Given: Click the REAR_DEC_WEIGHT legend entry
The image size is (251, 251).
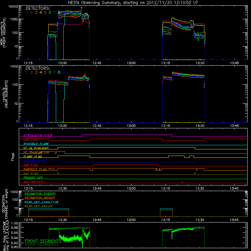Looking at the screenshot, I should pos(39,206).
